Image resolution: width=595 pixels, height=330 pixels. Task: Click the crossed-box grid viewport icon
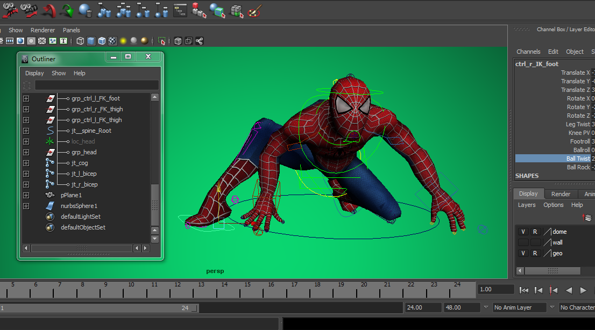[x=42, y=41]
